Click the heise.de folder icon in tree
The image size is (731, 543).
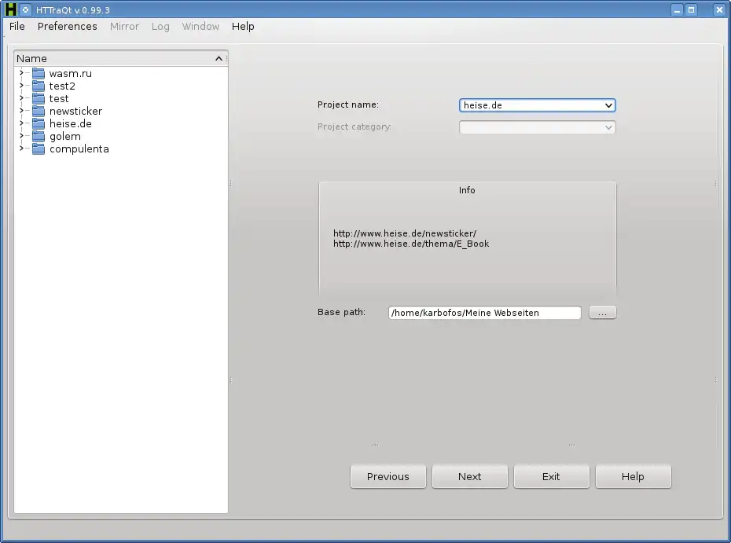pyautogui.click(x=39, y=123)
